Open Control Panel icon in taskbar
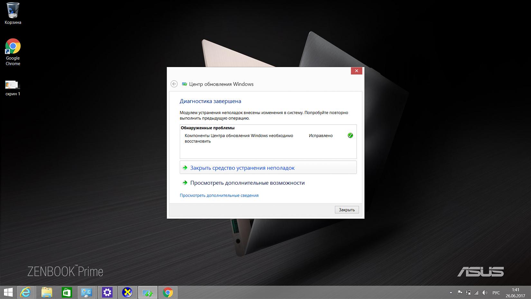The width and height of the screenshot is (531, 299). pos(87,292)
